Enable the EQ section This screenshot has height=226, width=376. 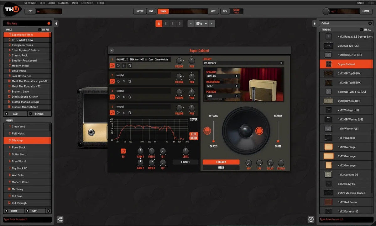pos(123,151)
